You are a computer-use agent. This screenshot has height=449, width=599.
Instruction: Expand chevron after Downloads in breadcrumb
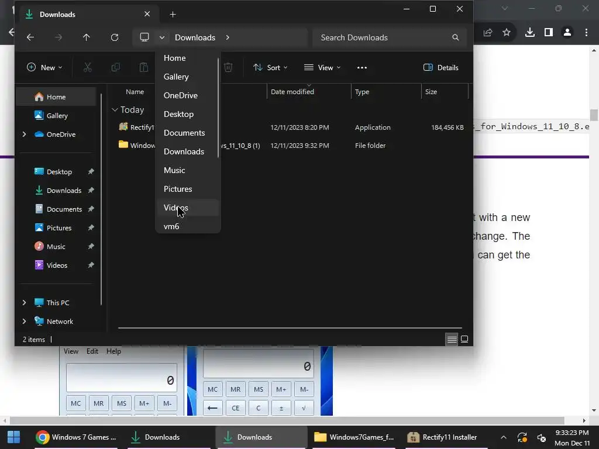pyautogui.click(x=228, y=37)
